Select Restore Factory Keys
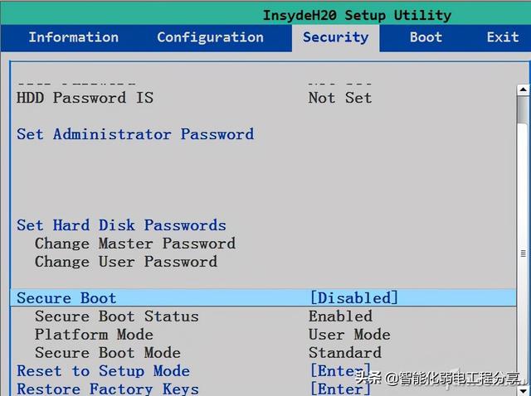Image resolution: width=531 pixels, height=396 pixels. tap(108, 389)
